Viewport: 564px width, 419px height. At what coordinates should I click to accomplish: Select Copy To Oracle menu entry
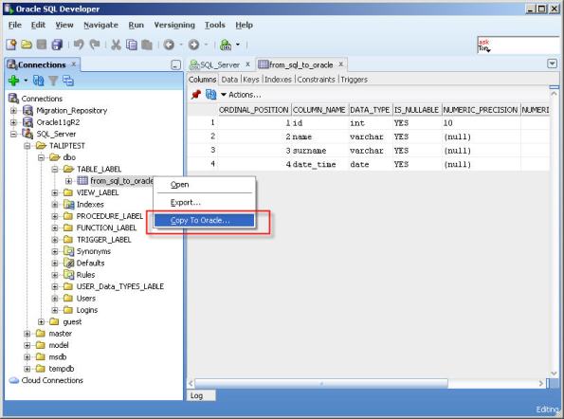click(x=205, y=221)
